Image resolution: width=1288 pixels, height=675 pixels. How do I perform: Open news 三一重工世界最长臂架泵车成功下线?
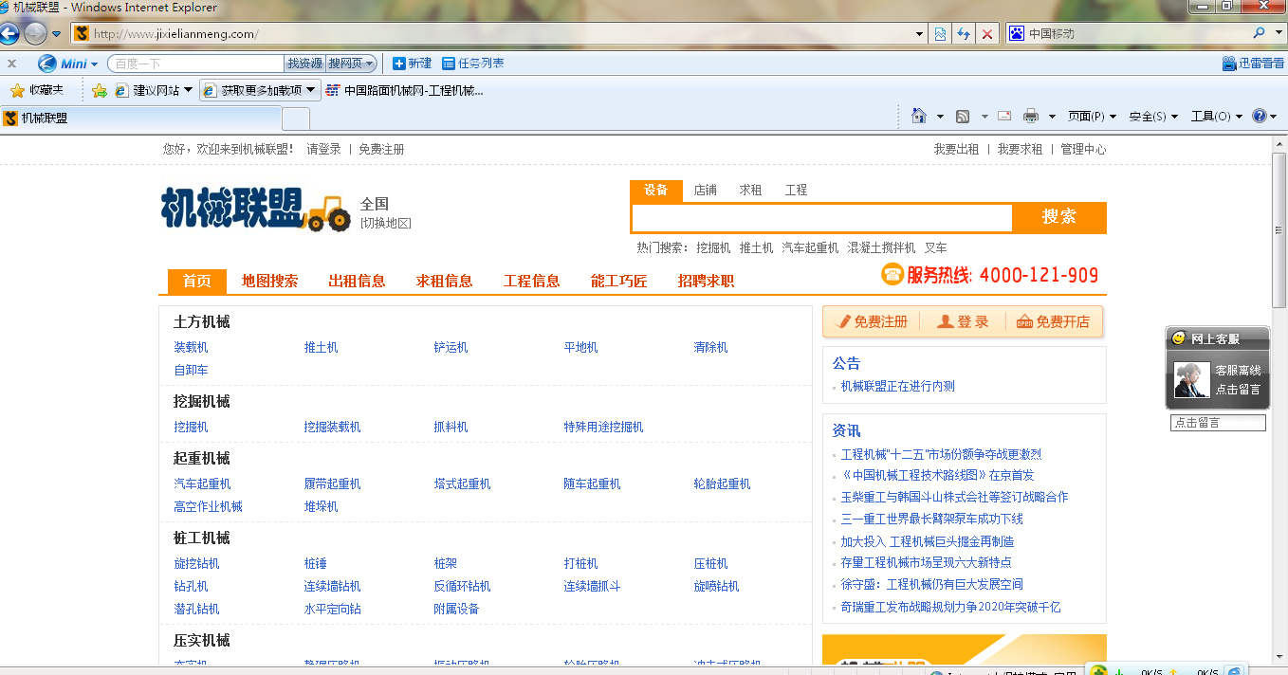pyautogui.click(x=932, y=519)
